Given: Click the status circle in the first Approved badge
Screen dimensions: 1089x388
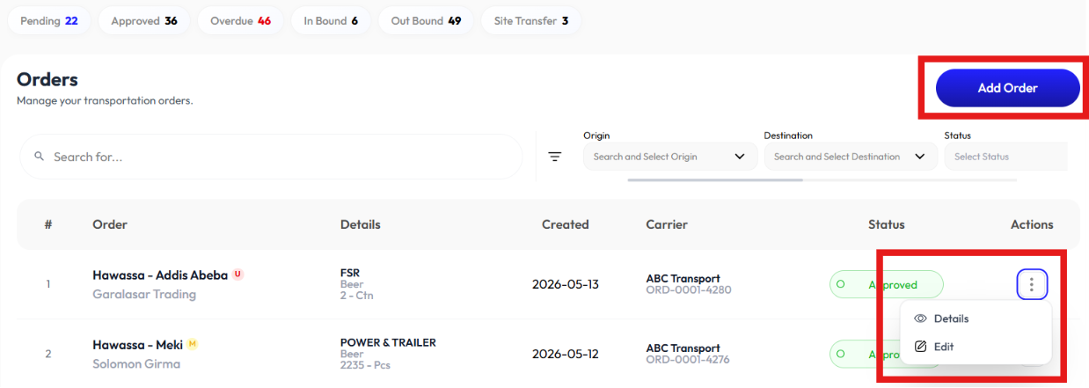Looking at the screenshot, I should [840, 284].
